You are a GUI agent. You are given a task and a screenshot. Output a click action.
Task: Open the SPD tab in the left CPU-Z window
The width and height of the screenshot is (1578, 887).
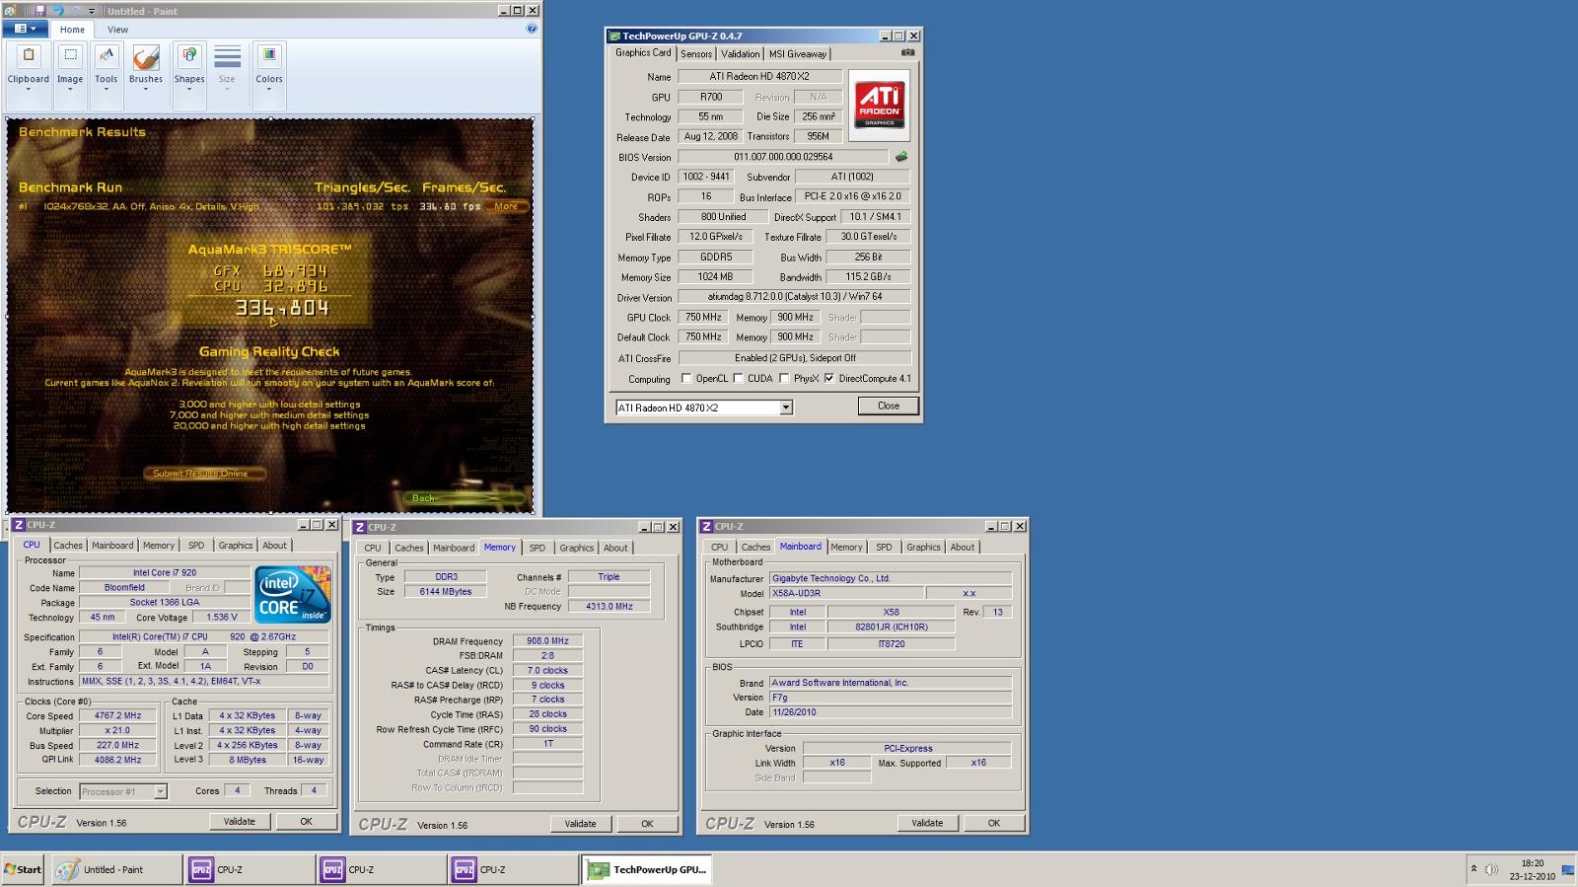pos(196,546)
